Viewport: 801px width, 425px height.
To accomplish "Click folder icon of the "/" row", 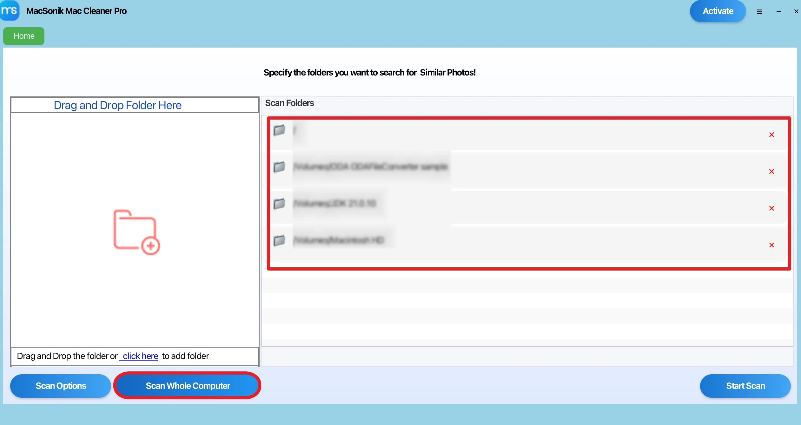I will click(279, 130).
